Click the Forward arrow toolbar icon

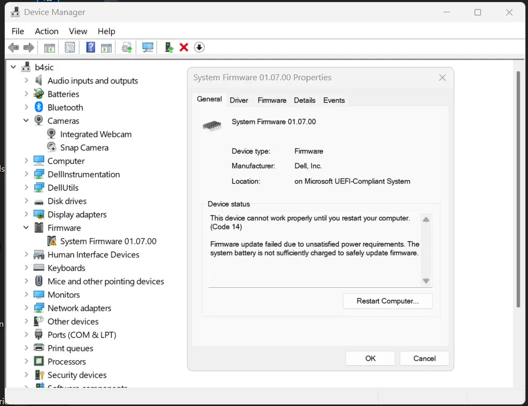[x=29, y=48]
